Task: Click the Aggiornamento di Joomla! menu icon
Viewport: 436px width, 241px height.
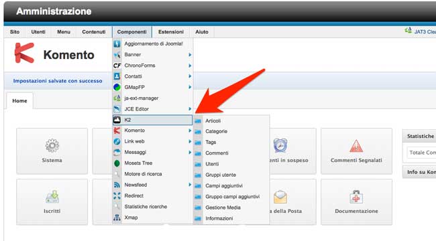Action: [x=117, y=44]
